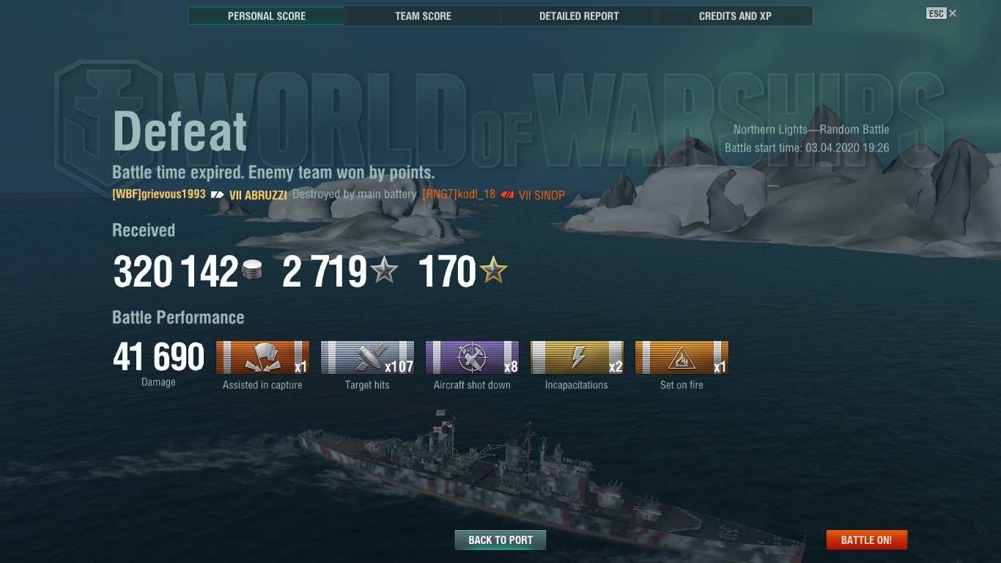Click the Abruzzi cruiser class icon
1001x563 pixels.
click(x=218, y=195)
